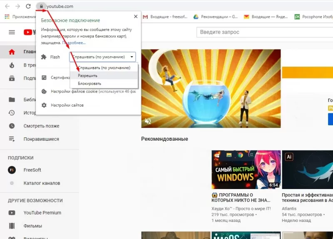Screen dimensions: 333x239
Task: Open the Google Drive Рекомендации bookmark
Action: pos(216,17)
